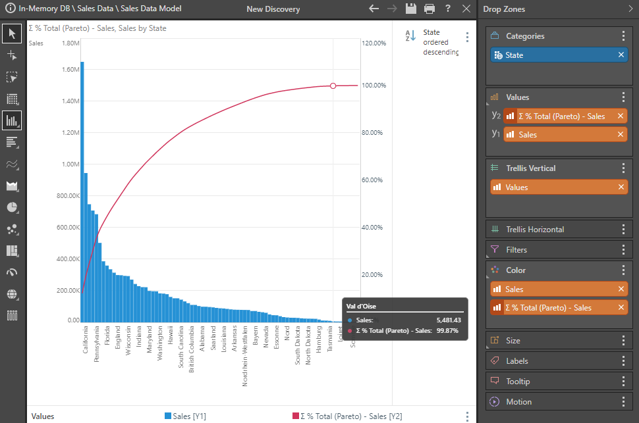Open the help question mark
639x423 pixels.
coord(448,9)
